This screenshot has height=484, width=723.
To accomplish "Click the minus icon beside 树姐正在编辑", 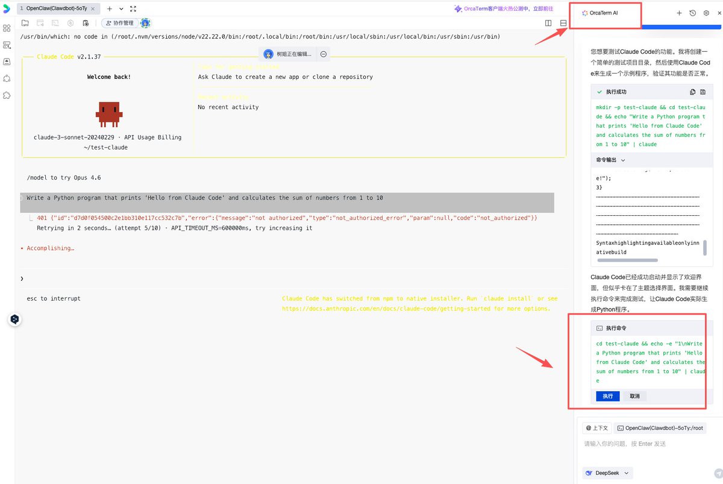I will pyautogui.click(x=324, y=54).
